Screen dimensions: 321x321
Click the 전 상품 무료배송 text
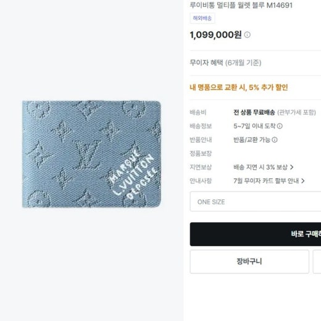[x=254, y=112]
